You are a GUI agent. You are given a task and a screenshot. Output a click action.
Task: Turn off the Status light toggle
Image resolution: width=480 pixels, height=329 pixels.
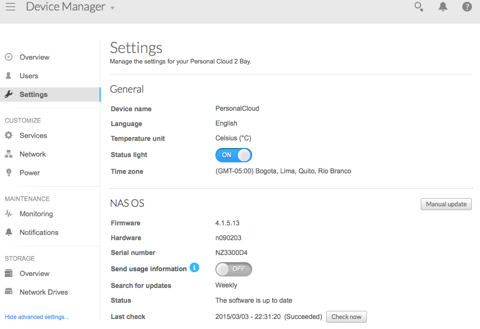pyautogui.click(x=234, y=155)
